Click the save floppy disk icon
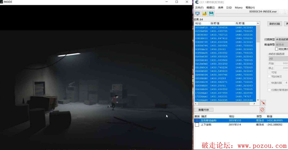 tap(211, 14)
